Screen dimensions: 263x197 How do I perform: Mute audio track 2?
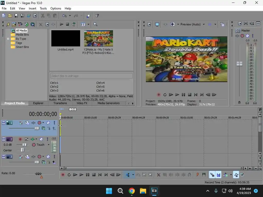click(41, 139)
